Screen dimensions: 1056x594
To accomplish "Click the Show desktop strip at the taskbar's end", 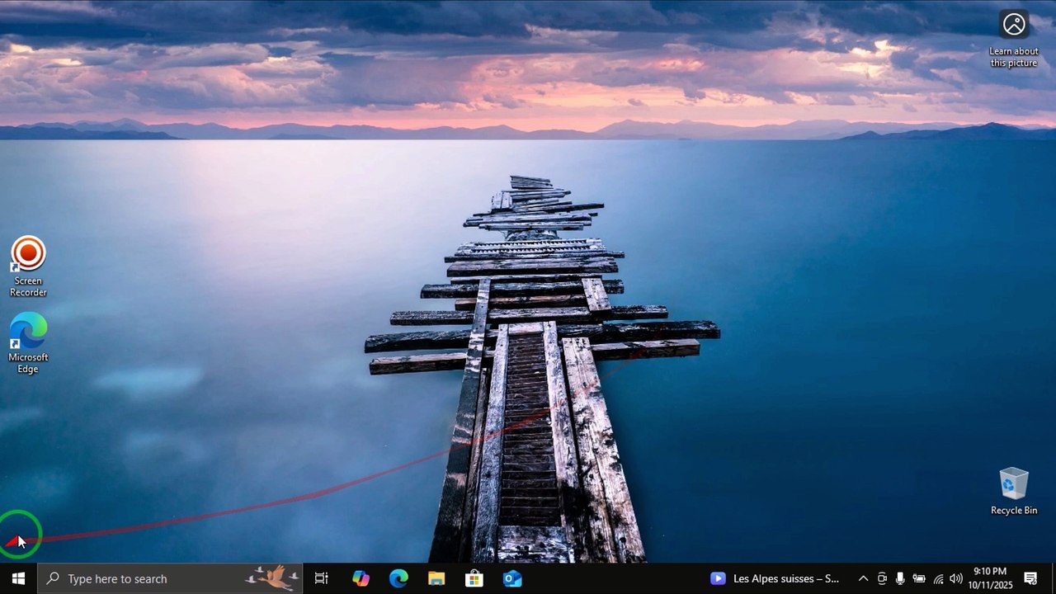I will [1053, 578].
